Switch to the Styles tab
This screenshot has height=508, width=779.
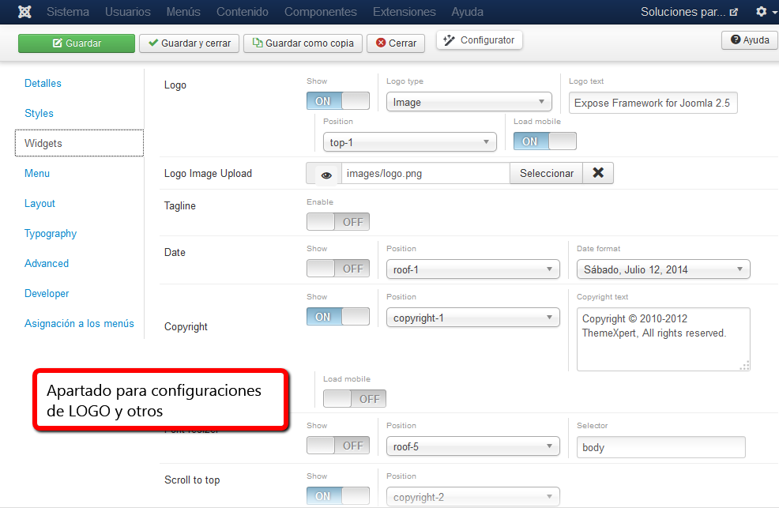pos(39,113)
